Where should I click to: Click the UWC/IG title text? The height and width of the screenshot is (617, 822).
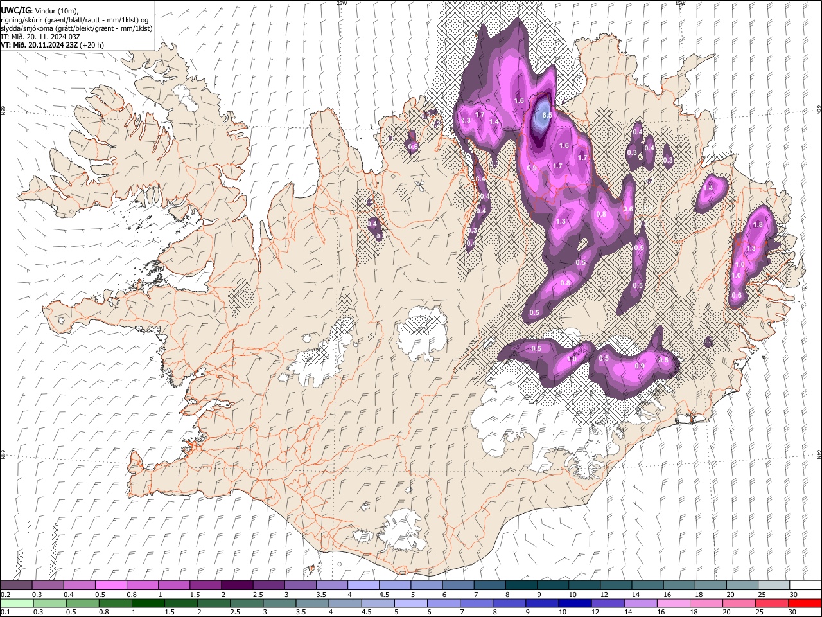(x=15, y=10)
